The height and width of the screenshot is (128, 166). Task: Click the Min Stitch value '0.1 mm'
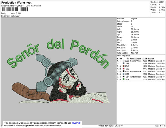tap(134, 48)
